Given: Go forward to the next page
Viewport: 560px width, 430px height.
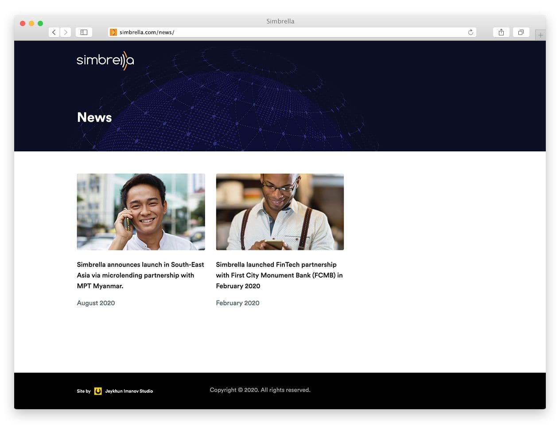Looking at the screenshot, I should (x=66, y=32).
